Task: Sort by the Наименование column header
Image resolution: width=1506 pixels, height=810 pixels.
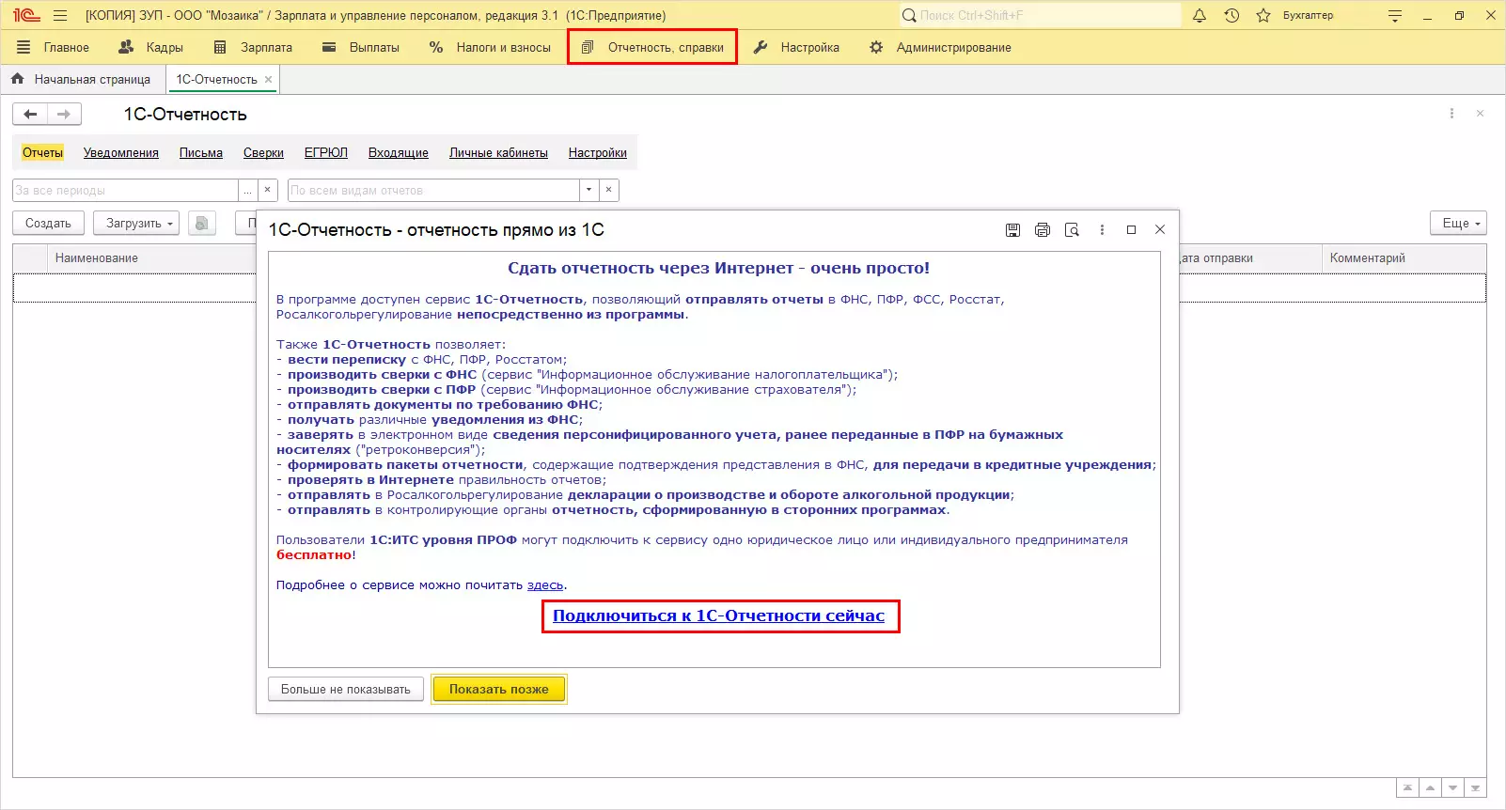Action: 151,257
